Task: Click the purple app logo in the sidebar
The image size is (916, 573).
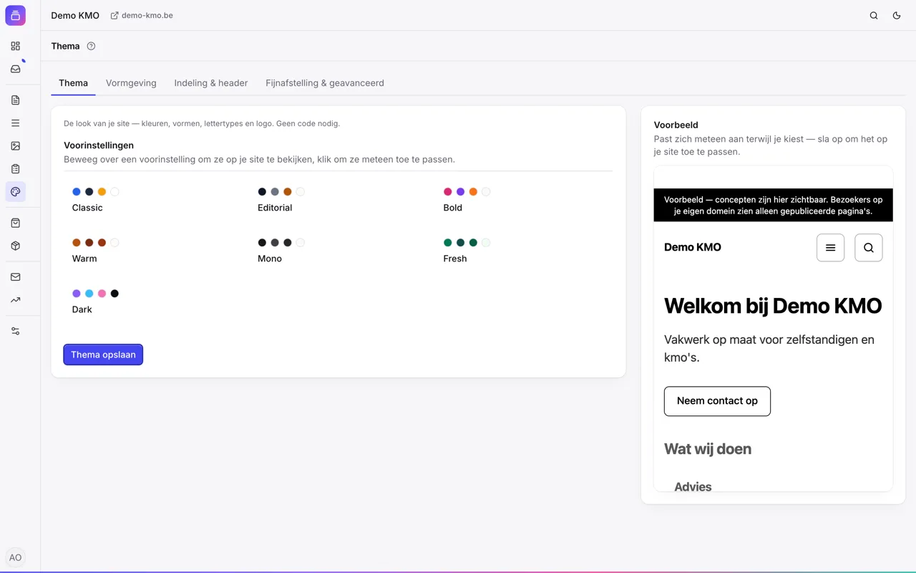Action: (x=15, y=15)
